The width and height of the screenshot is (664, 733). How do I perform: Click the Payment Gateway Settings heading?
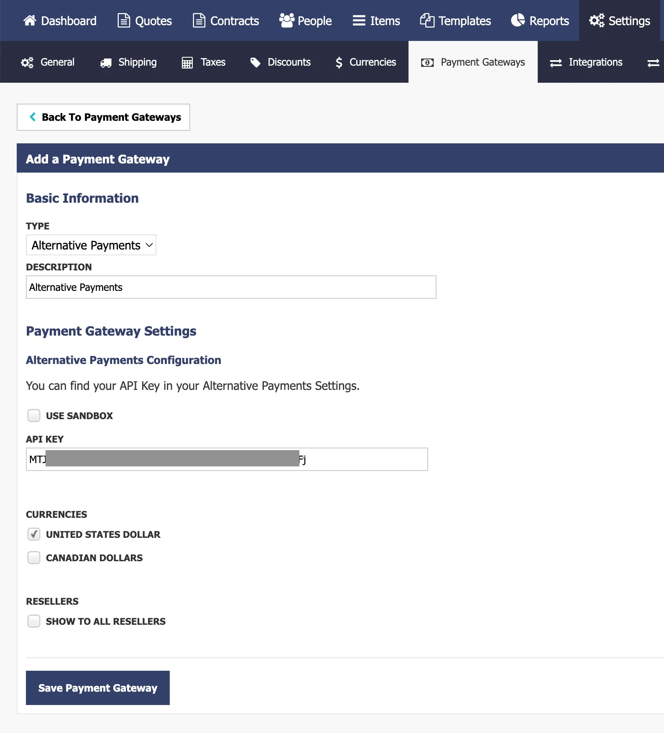pyautogui.click(x=111, y=331)
